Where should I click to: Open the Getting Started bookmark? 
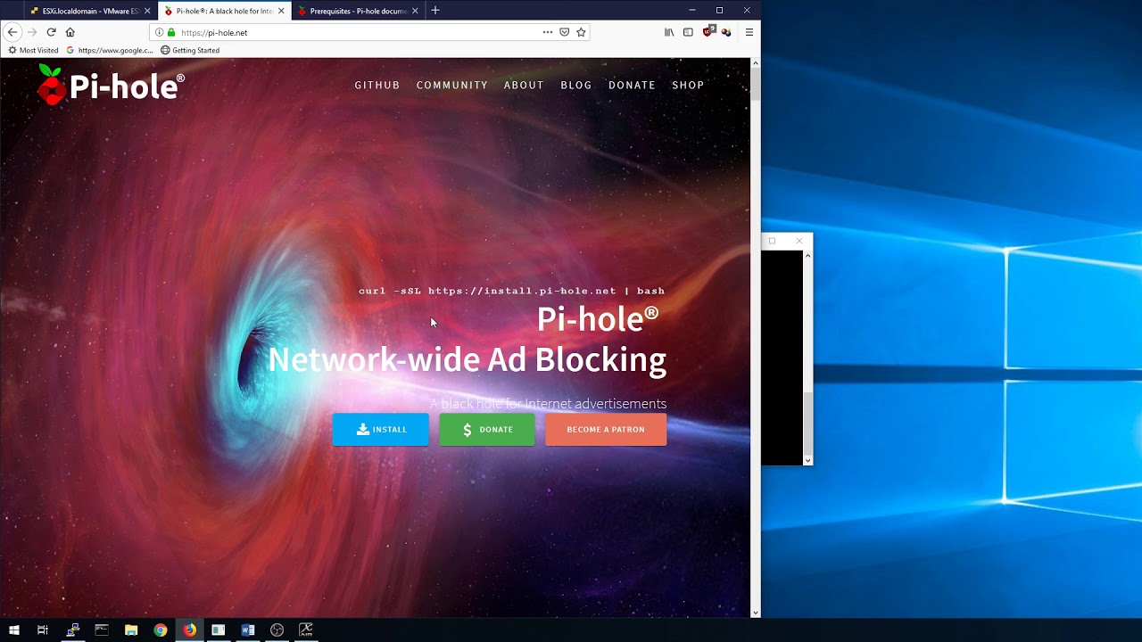[190, 50]
